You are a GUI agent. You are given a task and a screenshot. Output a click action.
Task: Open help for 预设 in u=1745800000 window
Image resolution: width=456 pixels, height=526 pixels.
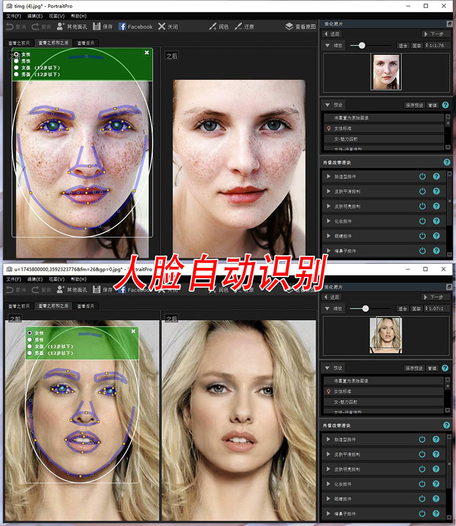(445, 368)
